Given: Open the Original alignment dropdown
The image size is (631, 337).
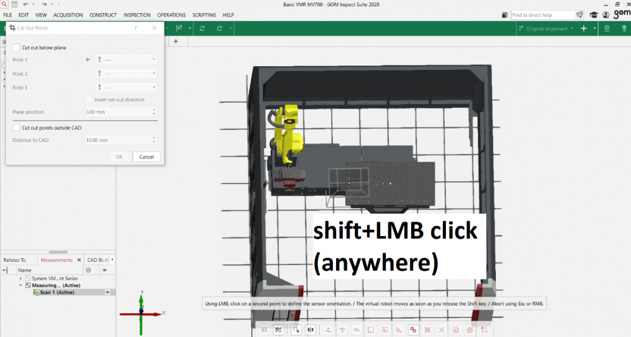Looking at the screenshot, I should [546, 28].
